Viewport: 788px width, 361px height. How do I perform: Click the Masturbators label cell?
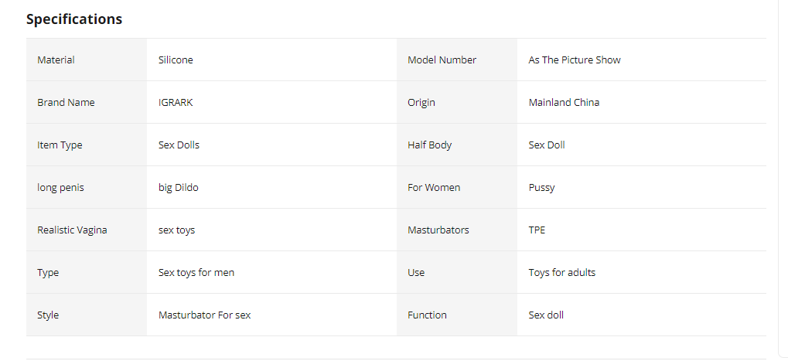(x=438, y=230)
